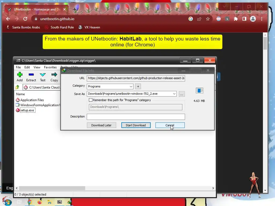Click the '0 / 3 object(s) selected' status text
Screen dimensions: 275x206
(30, 194)
